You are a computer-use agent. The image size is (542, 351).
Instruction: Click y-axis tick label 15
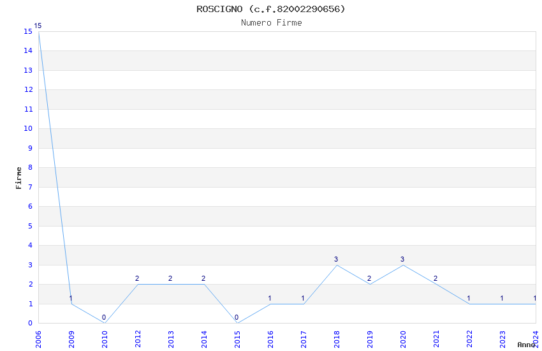pyautogui.click(x=28, y=31)
